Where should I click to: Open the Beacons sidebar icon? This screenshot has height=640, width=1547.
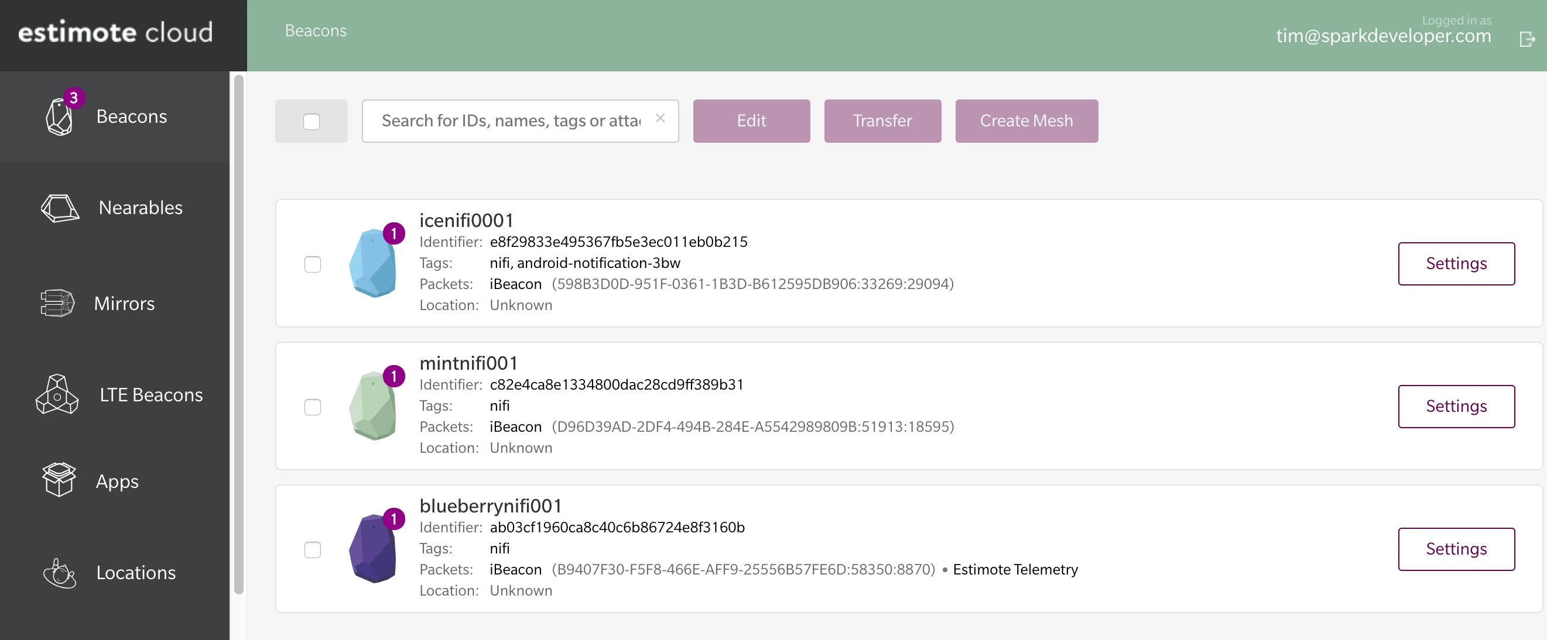coord(59,116)
